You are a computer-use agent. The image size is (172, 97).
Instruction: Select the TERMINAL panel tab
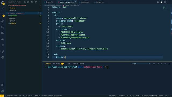pos(48,64)
